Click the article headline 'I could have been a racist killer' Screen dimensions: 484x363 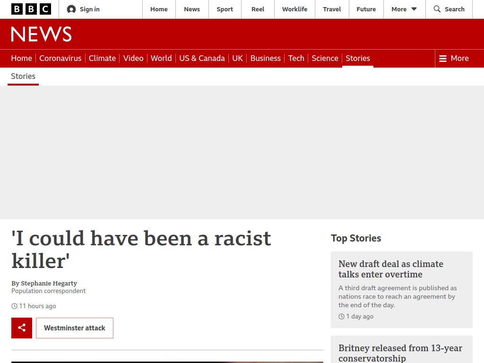point(141,250)
